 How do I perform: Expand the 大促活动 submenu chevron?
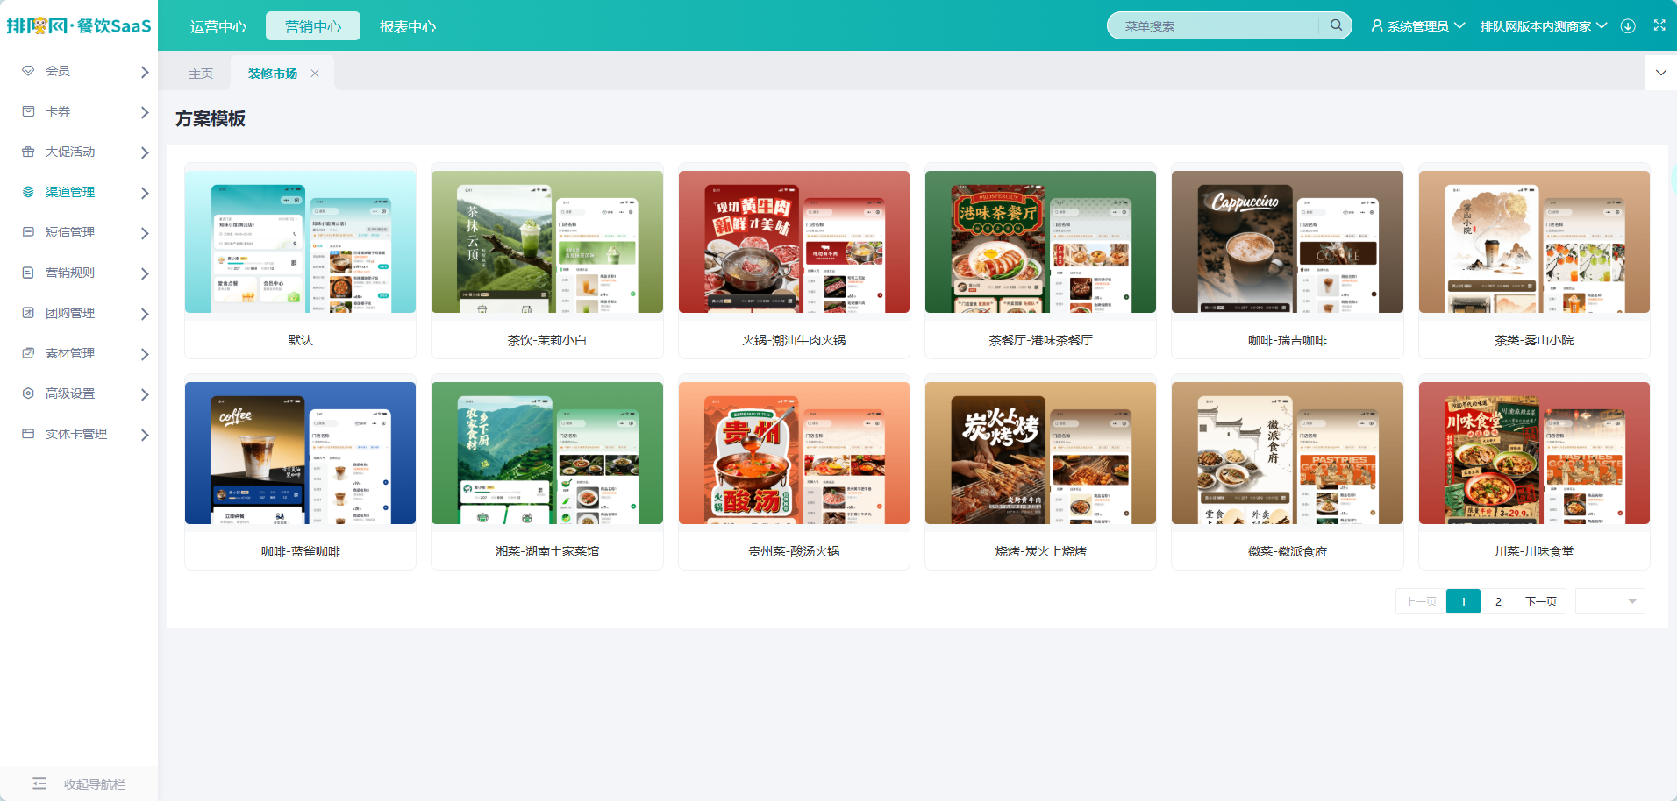click(x=145, y=152)
